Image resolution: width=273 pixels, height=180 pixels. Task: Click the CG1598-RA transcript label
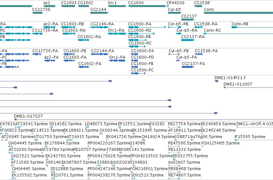pyautogui.click(x=206, y=24)
